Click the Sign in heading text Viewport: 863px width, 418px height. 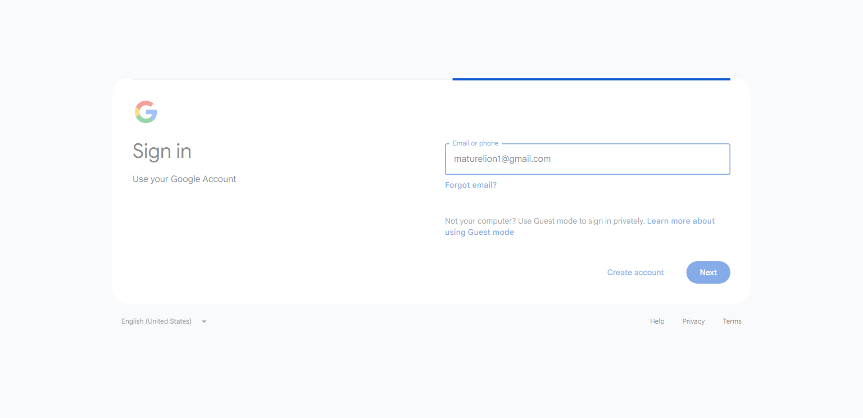click(x=162, y=151)
